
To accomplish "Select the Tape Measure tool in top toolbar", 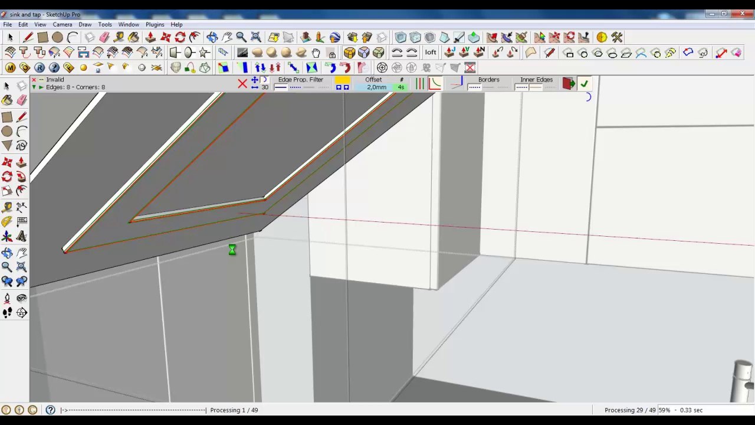I will (120, 37).
